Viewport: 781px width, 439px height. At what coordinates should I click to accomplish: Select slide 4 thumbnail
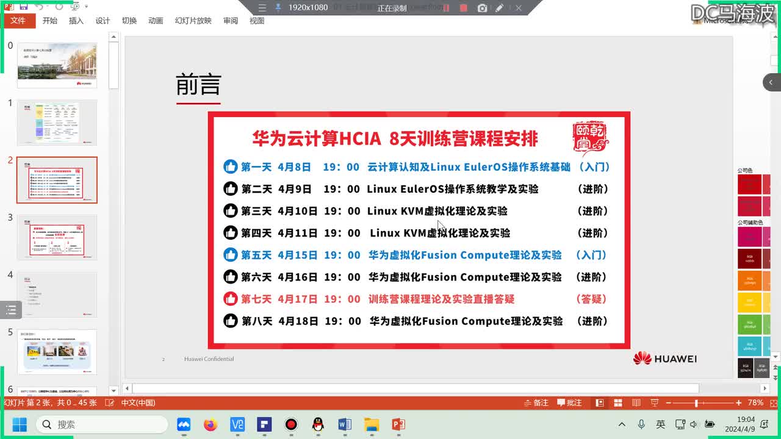pos(57,294)
